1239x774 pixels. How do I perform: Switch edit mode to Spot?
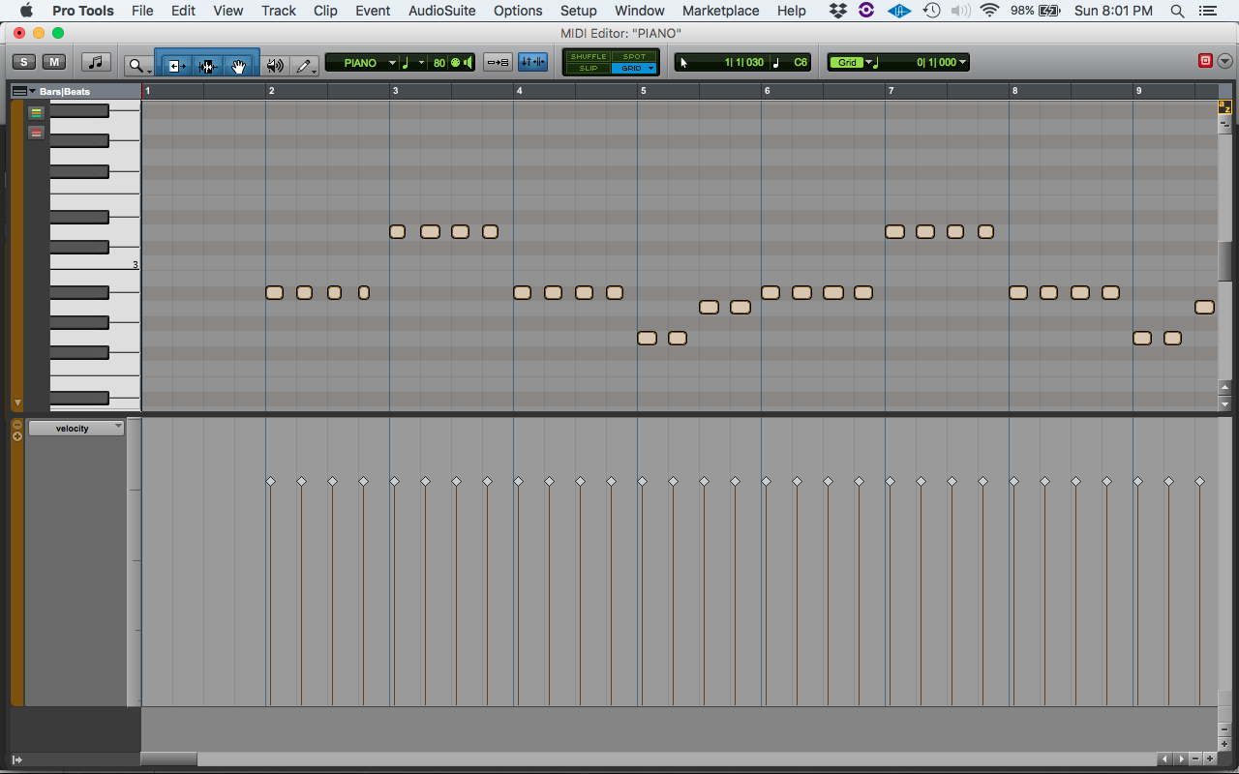point(633,57)
